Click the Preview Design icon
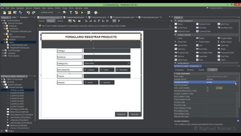 (79, 21)
